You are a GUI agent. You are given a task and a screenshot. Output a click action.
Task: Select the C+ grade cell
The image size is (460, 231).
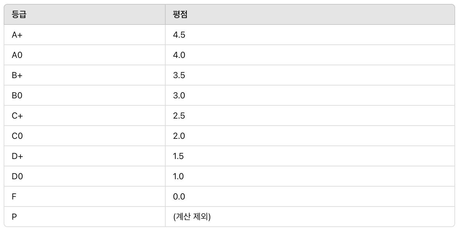point(85,115)
